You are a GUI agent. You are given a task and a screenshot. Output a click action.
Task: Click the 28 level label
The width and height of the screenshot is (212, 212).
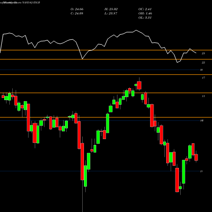(202, 120)
